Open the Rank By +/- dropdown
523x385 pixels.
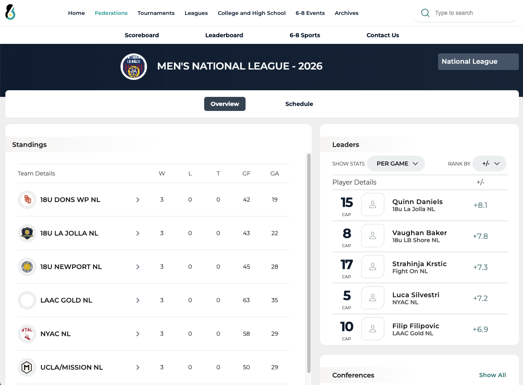tap(489, 164)
